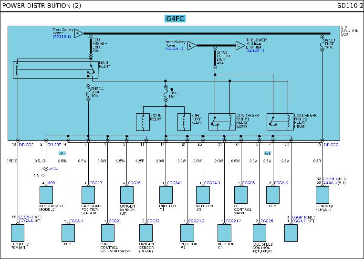Open the D/R-CGG link at pin 10
Viewport: 364px width, 259px height.
coord(26,145)
